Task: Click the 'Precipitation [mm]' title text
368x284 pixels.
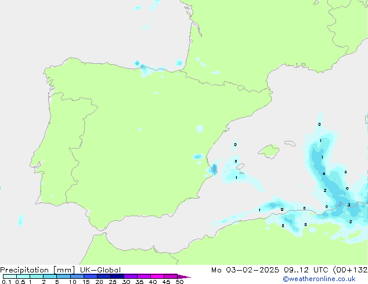Action: pyautogui.click(x=37, y=270)
